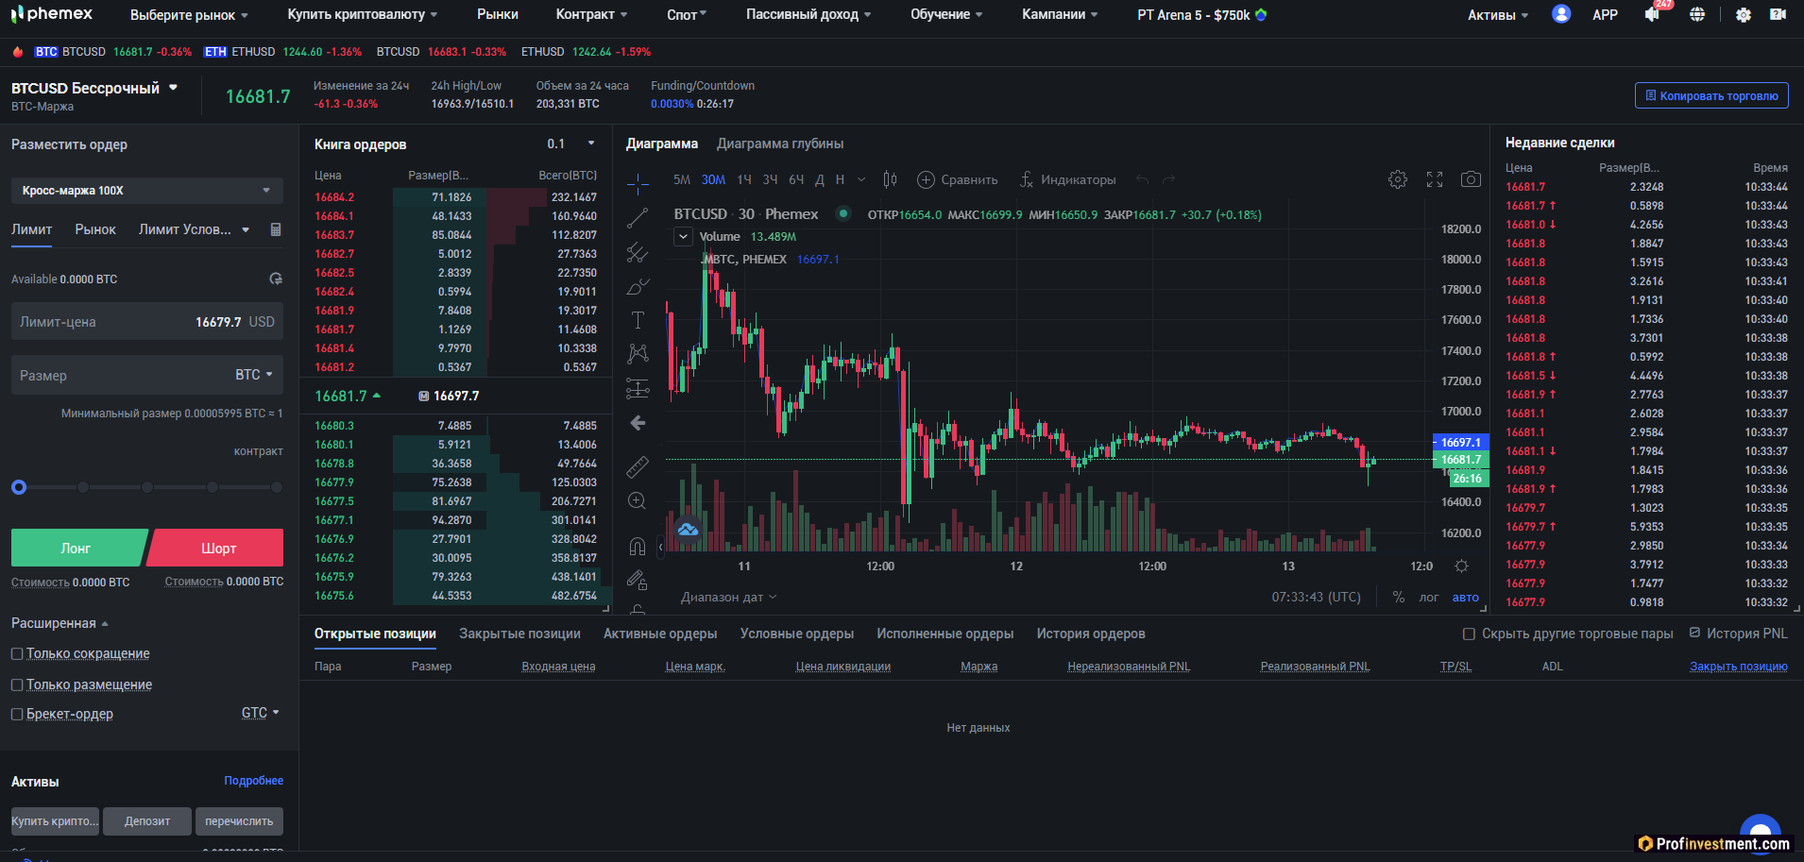Click the back arrow on the chart toolbar
The height and width of the screenshot is (862, 1804).
pyautogui.click(x=638, y=423)
